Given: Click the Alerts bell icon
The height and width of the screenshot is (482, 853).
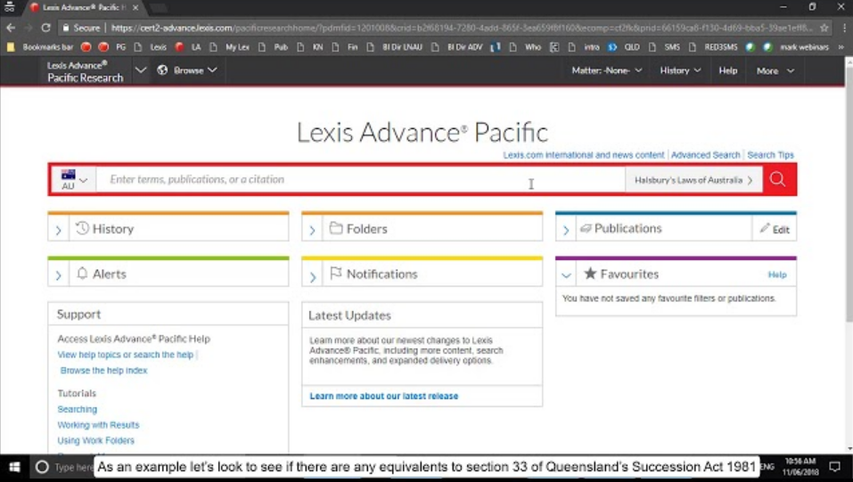Looking at the screenshot, I should pos(82,274).
